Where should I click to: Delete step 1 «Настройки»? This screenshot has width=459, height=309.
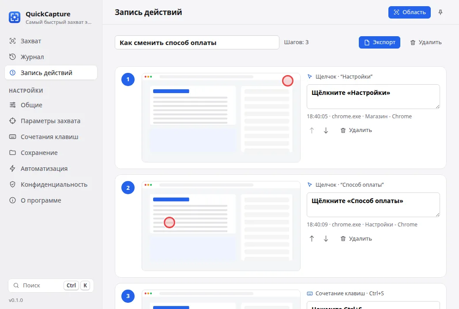(356, 130)
